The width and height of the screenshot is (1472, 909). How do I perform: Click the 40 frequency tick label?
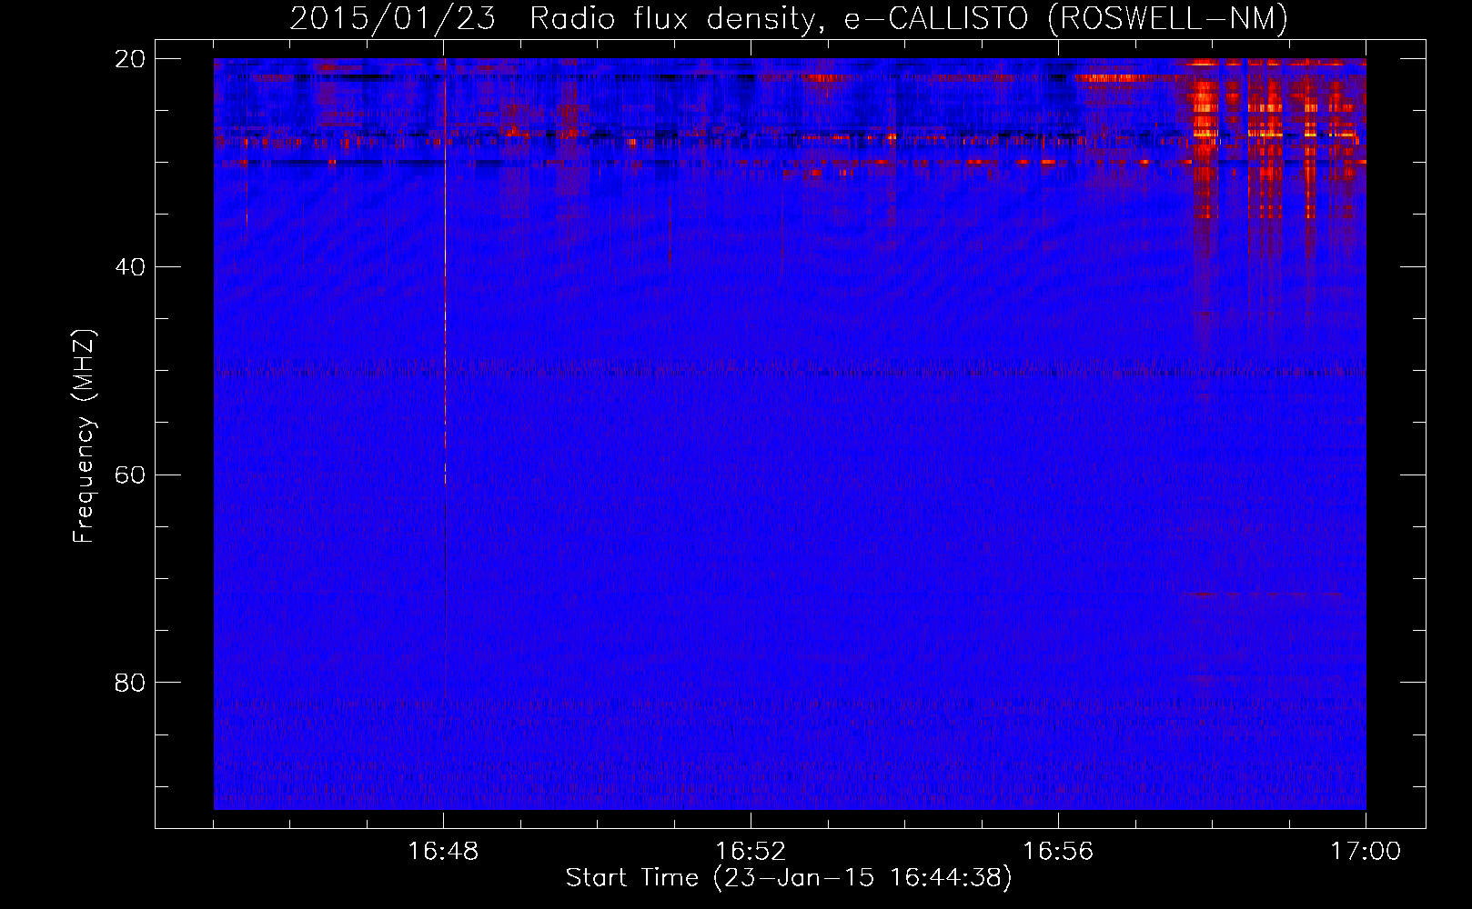(130, 267)
